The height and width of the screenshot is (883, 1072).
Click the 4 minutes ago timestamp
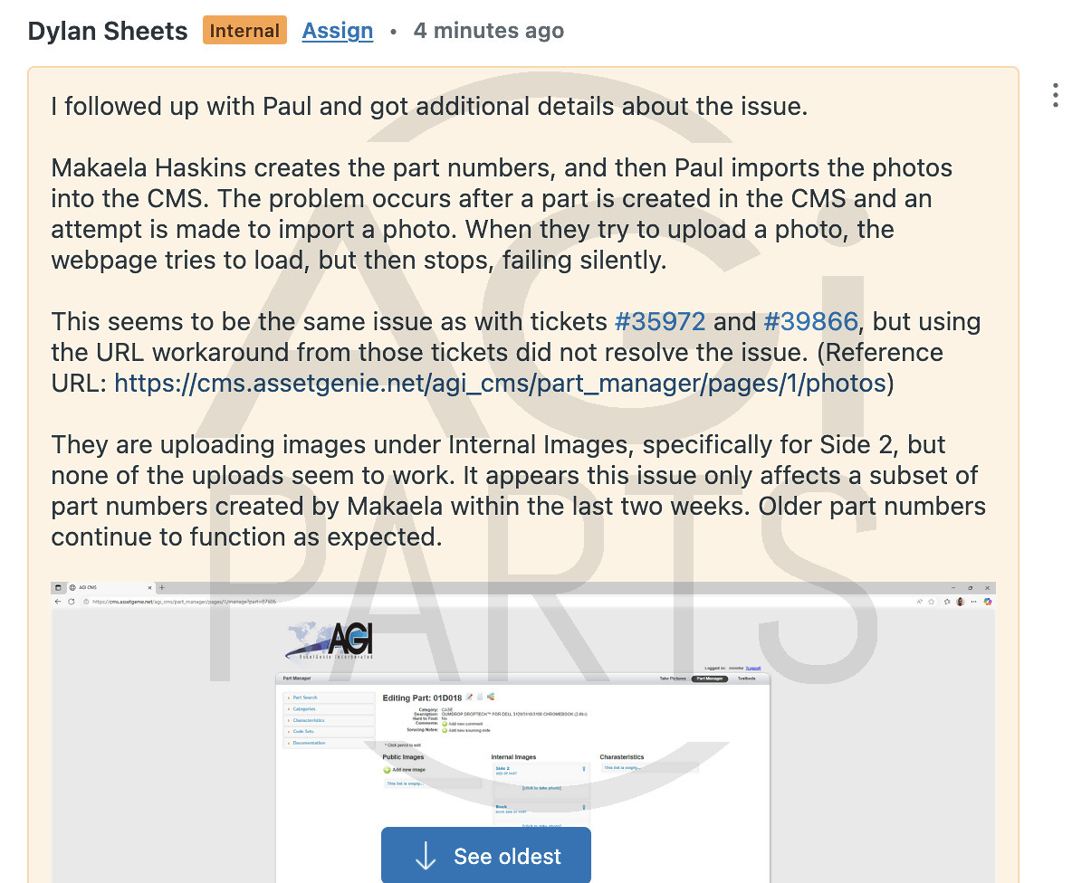coord(489,31)
